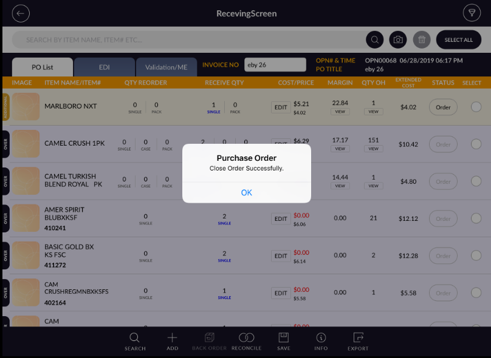The image size is (491, 358).
Task: Open the Validation/ME tab
Action: (166, 67)
